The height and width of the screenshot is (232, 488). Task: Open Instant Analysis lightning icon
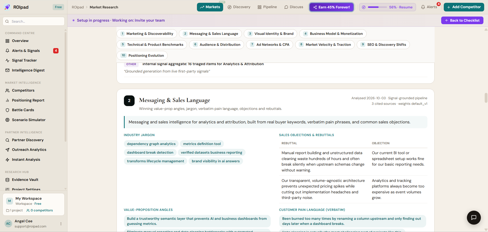(7, 160)
